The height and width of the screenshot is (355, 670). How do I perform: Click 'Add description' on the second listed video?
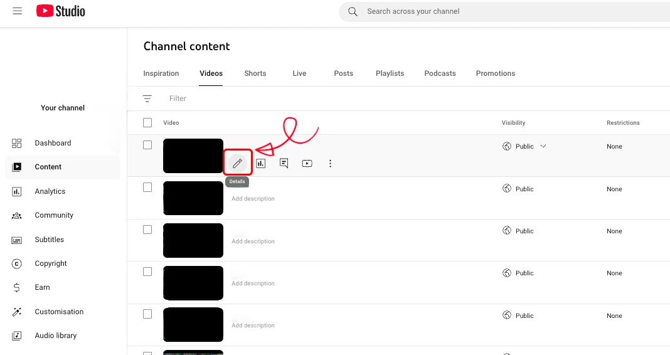pos(253,199)
